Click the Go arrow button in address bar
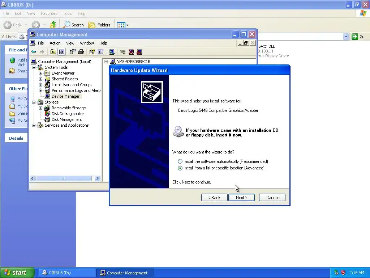The image size is (370, 278). coord(355,37)
